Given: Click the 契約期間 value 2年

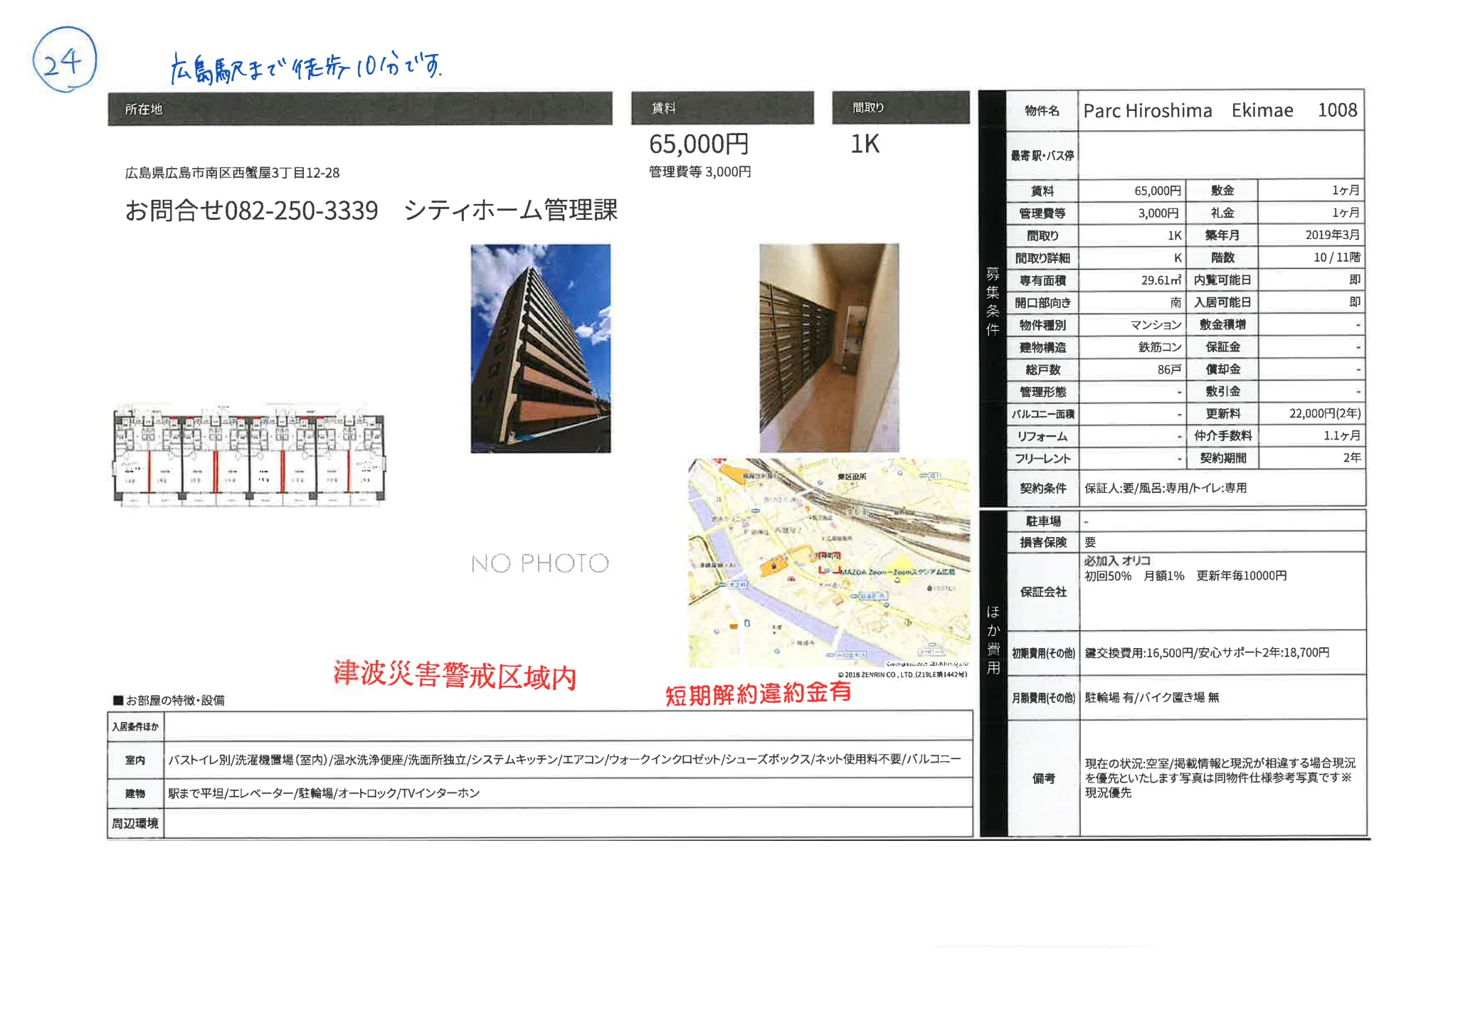Looking at the screenshot, I should pos(1352,458).
